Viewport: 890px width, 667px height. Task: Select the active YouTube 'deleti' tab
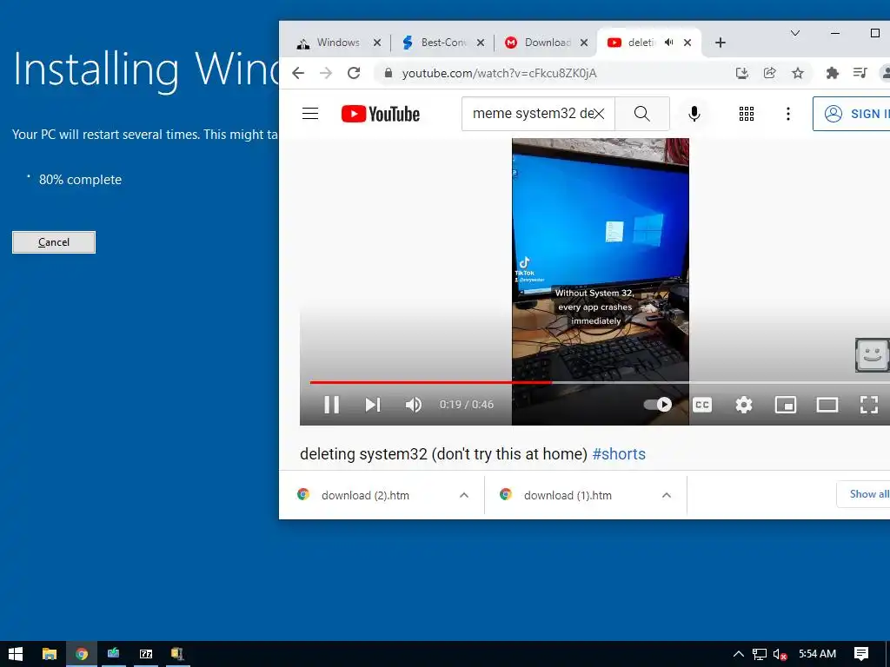(641, 43)
